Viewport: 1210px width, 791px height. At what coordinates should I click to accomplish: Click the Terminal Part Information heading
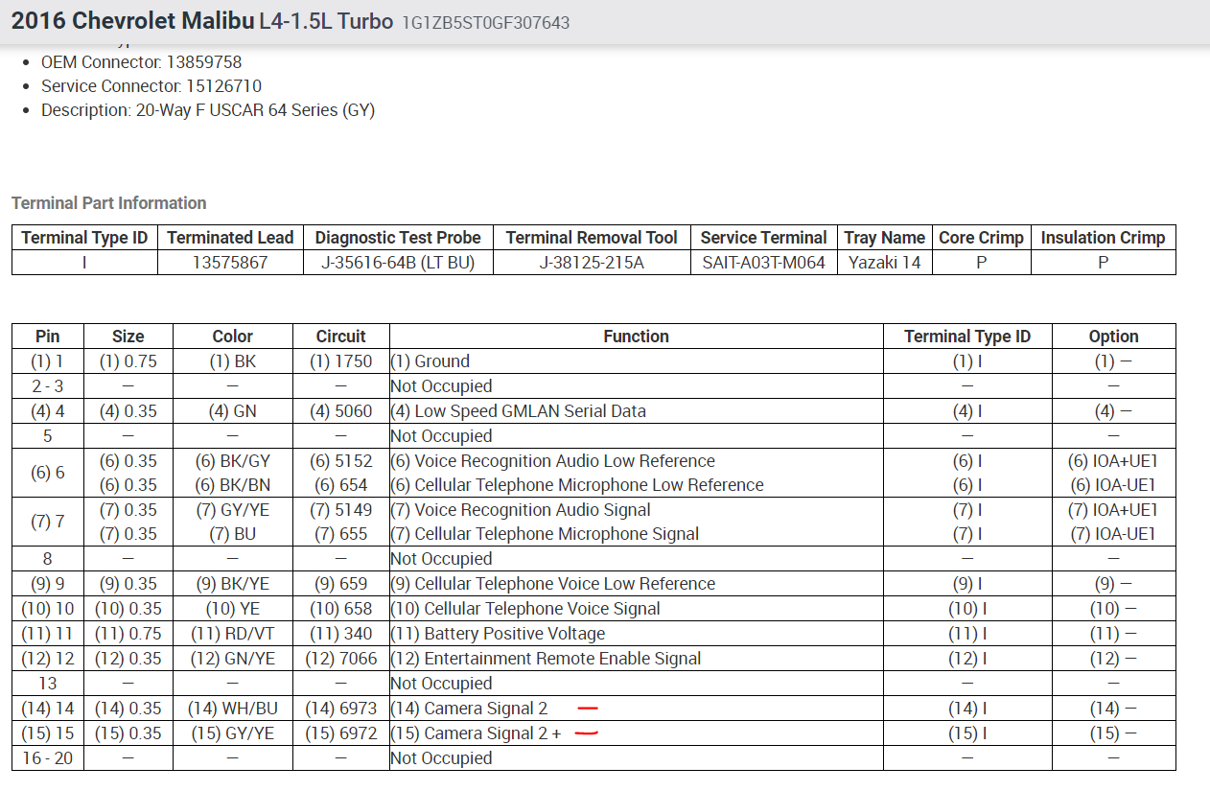(x=109, y=202)
